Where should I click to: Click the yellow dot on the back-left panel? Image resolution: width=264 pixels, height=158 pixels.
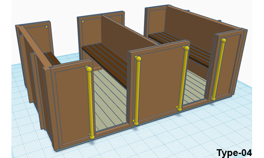coord(47,27)
